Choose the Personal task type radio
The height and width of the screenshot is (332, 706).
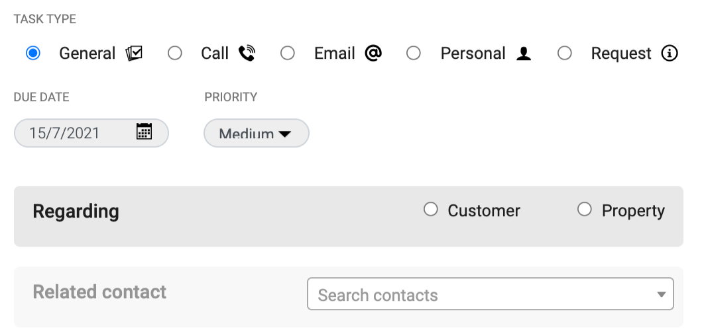tap(414, 53)
